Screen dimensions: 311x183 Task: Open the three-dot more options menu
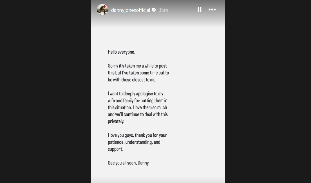212,10
